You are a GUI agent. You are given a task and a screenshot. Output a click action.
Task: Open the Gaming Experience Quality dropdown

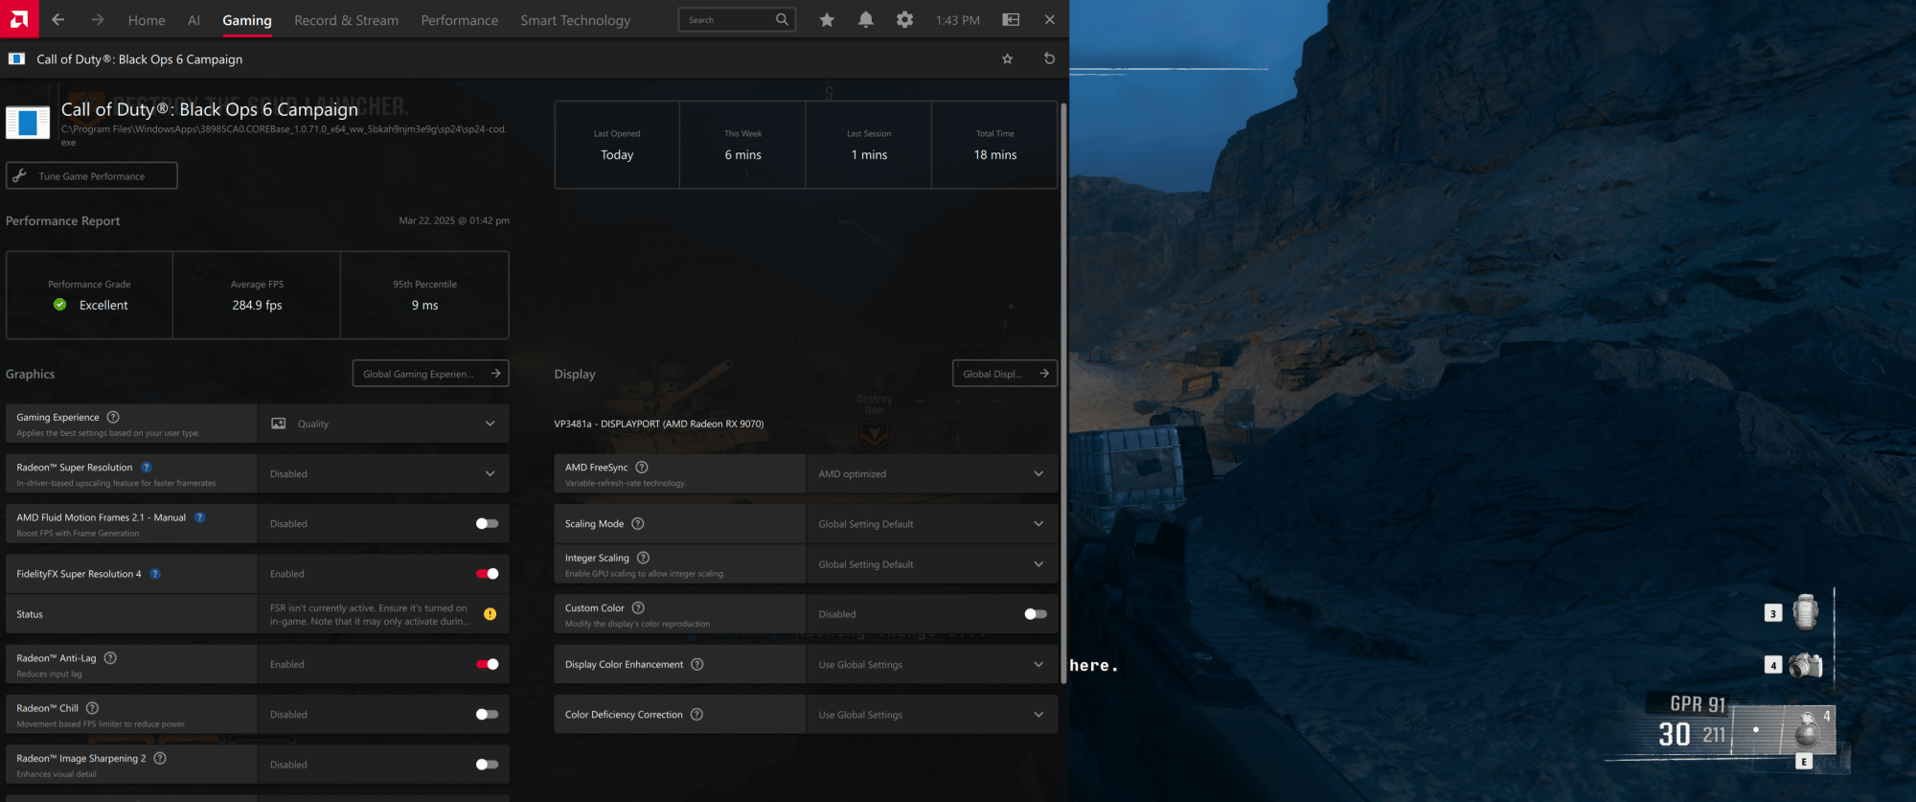(383, 424)
